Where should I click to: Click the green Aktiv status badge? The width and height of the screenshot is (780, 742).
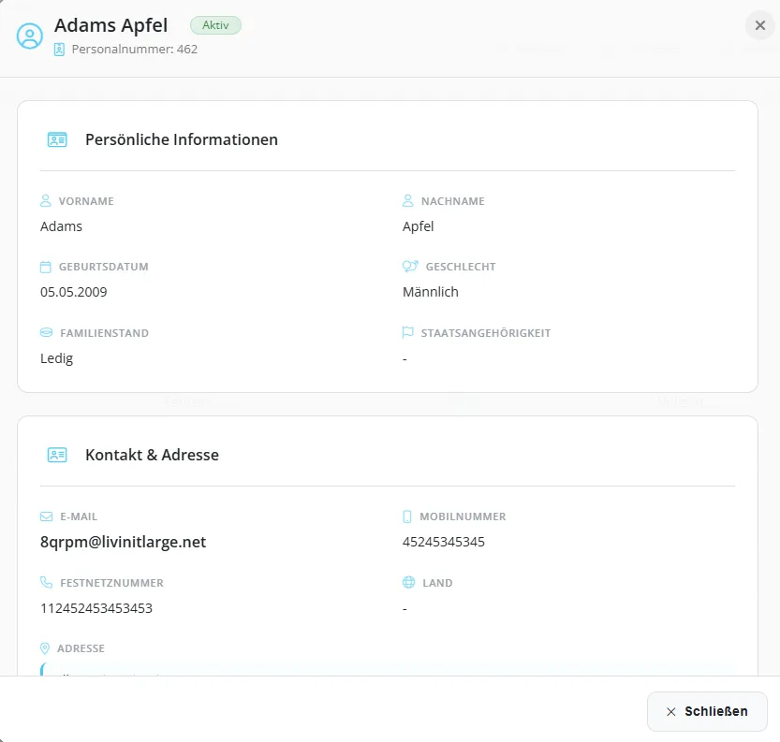(215, 25)
